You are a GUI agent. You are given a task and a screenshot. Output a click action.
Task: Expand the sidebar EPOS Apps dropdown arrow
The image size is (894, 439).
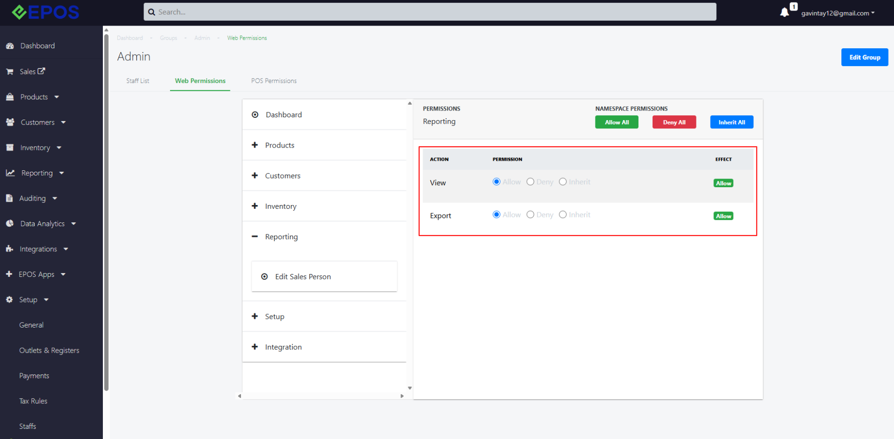(x=63, y=274)
